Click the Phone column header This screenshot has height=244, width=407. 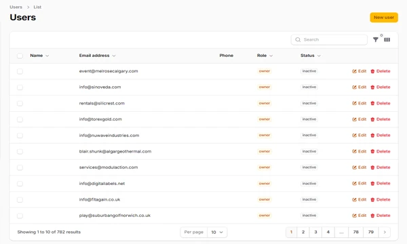click(x=227, y=56)
